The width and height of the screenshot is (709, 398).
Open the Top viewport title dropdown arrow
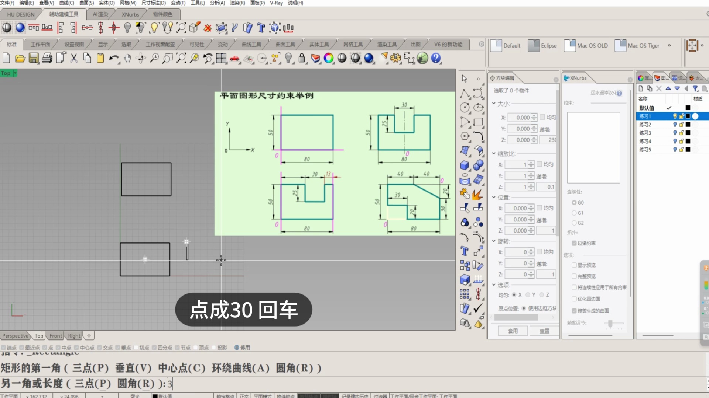(15, 73)
